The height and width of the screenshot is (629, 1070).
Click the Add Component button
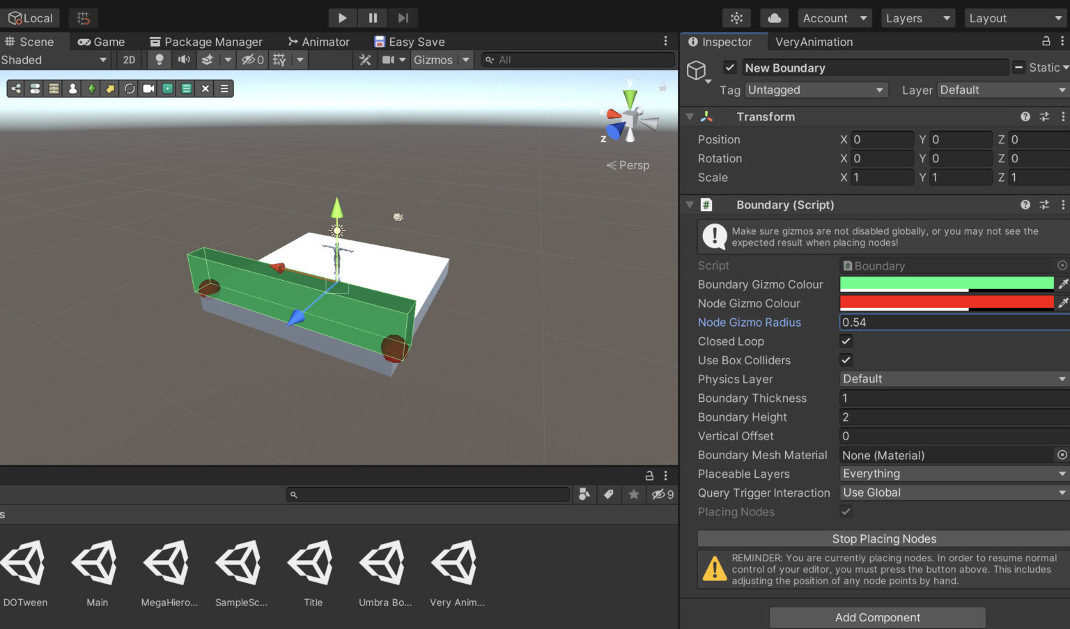[877, 617]
